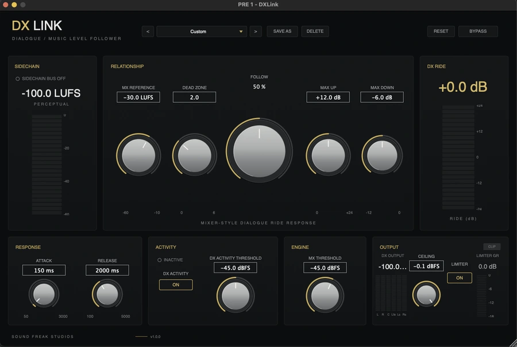Viewport: 517px width, 347px height.
Task: Click the RESET button
Action: [441, 32]
